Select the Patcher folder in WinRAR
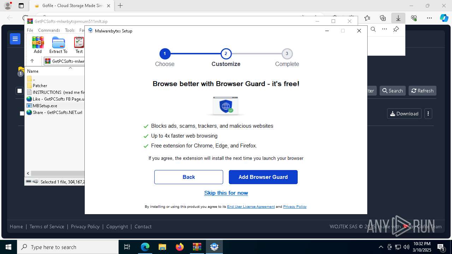Screen dimensions: 452x254 click(x=40, y=85)
